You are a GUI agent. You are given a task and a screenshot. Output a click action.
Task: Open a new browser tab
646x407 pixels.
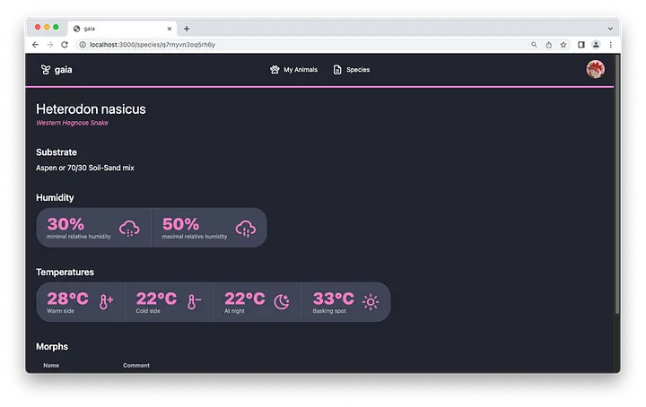tap(187, 29)
